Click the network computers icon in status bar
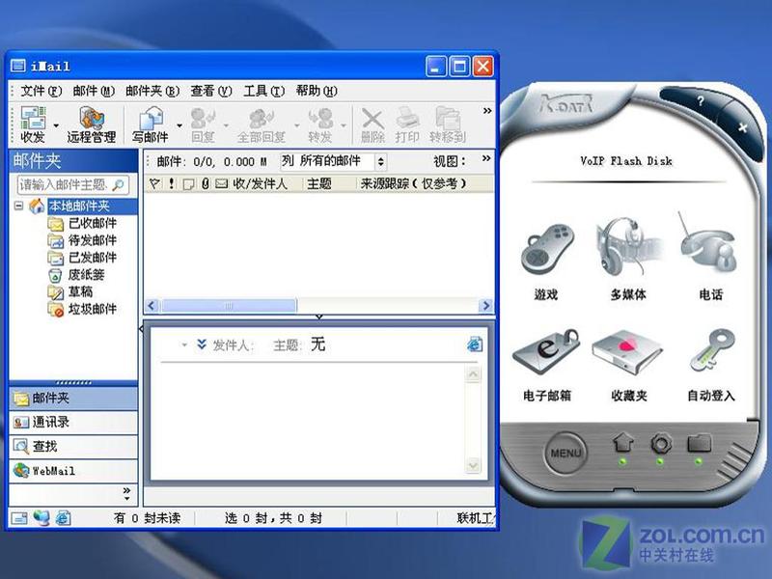This screenshot has height=579, width=772. (x=41, y=517)
